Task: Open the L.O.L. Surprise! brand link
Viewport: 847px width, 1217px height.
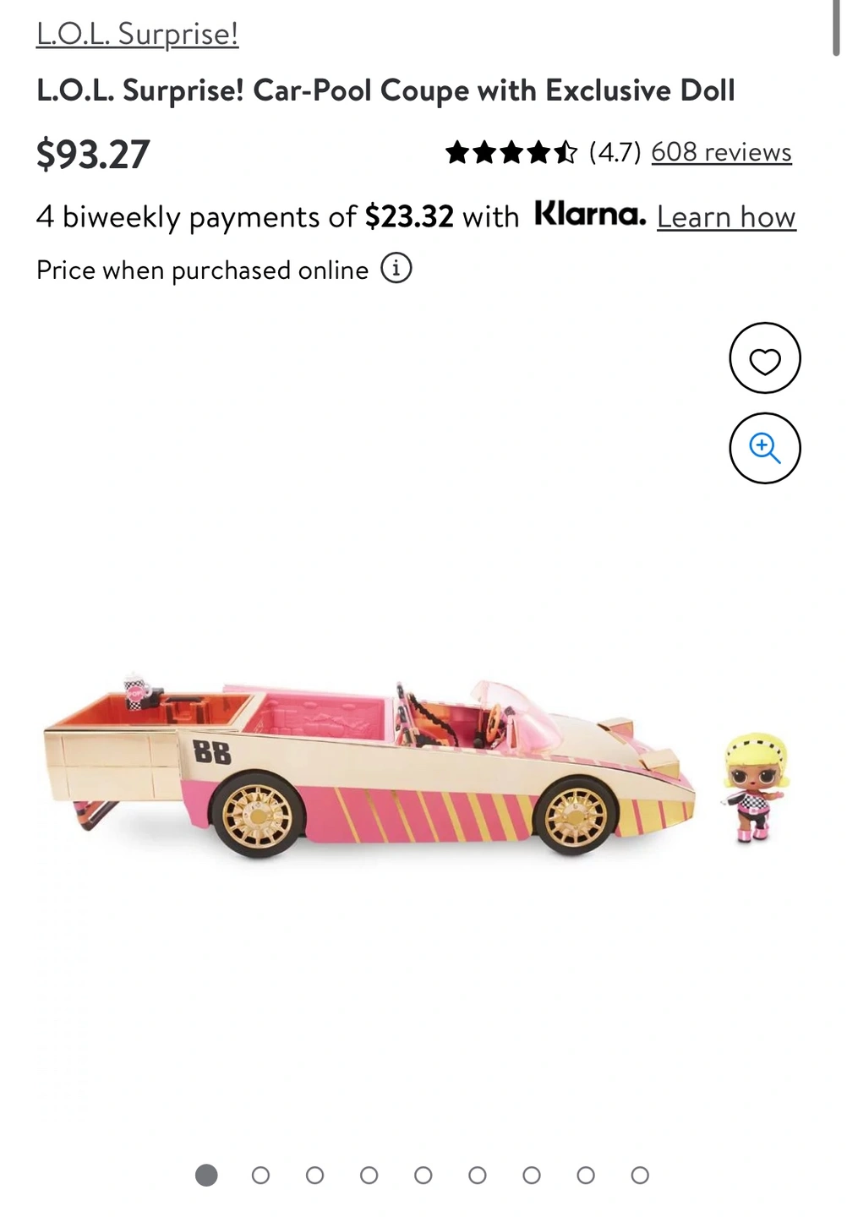Action: pos(137,34)
